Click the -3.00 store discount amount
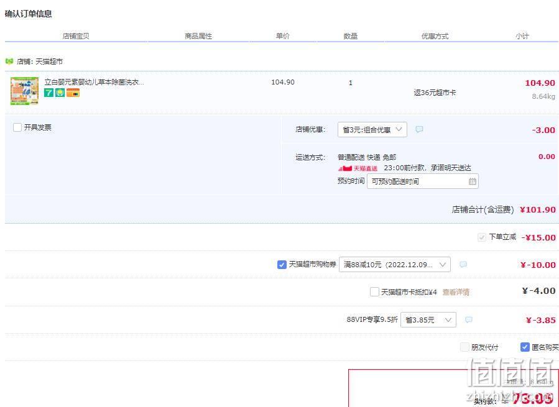 pos(543,130)
